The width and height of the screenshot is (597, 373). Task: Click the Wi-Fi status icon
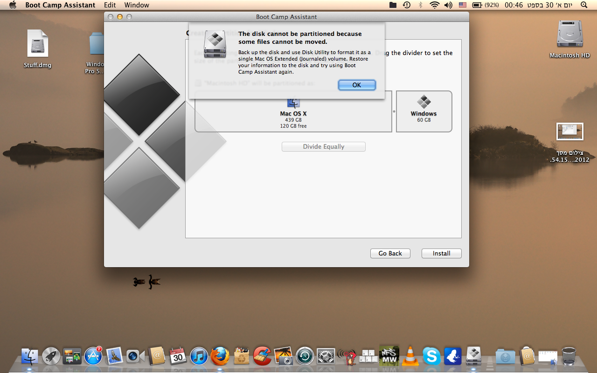(x=435, y=5)
